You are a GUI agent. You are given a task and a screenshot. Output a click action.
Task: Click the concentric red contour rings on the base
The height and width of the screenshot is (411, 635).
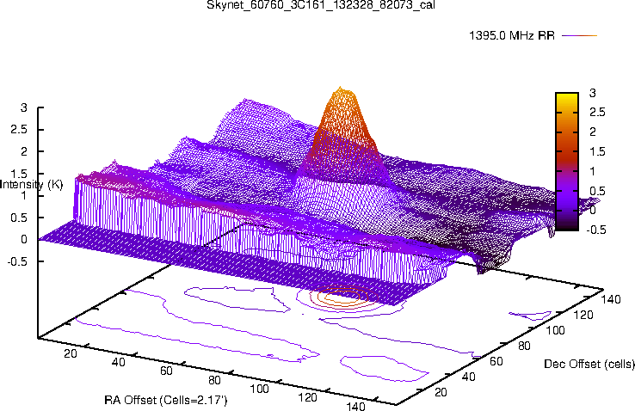[342, 298]
